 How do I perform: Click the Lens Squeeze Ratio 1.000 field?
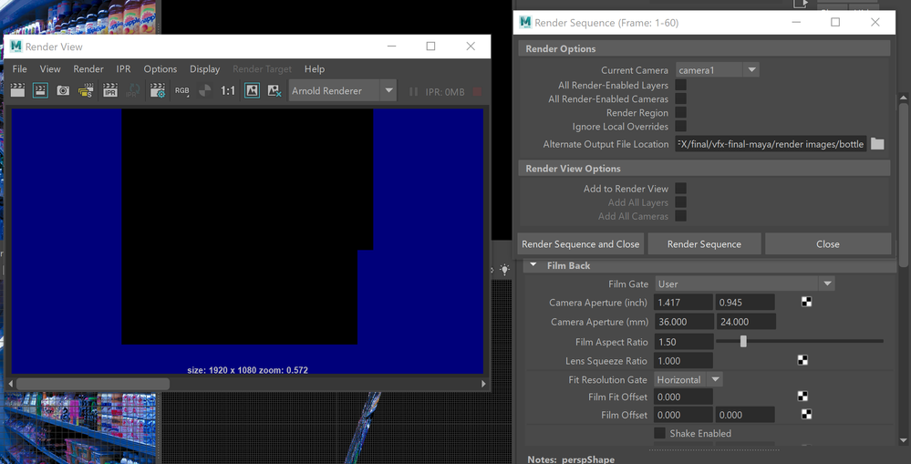tap(683, 361)
